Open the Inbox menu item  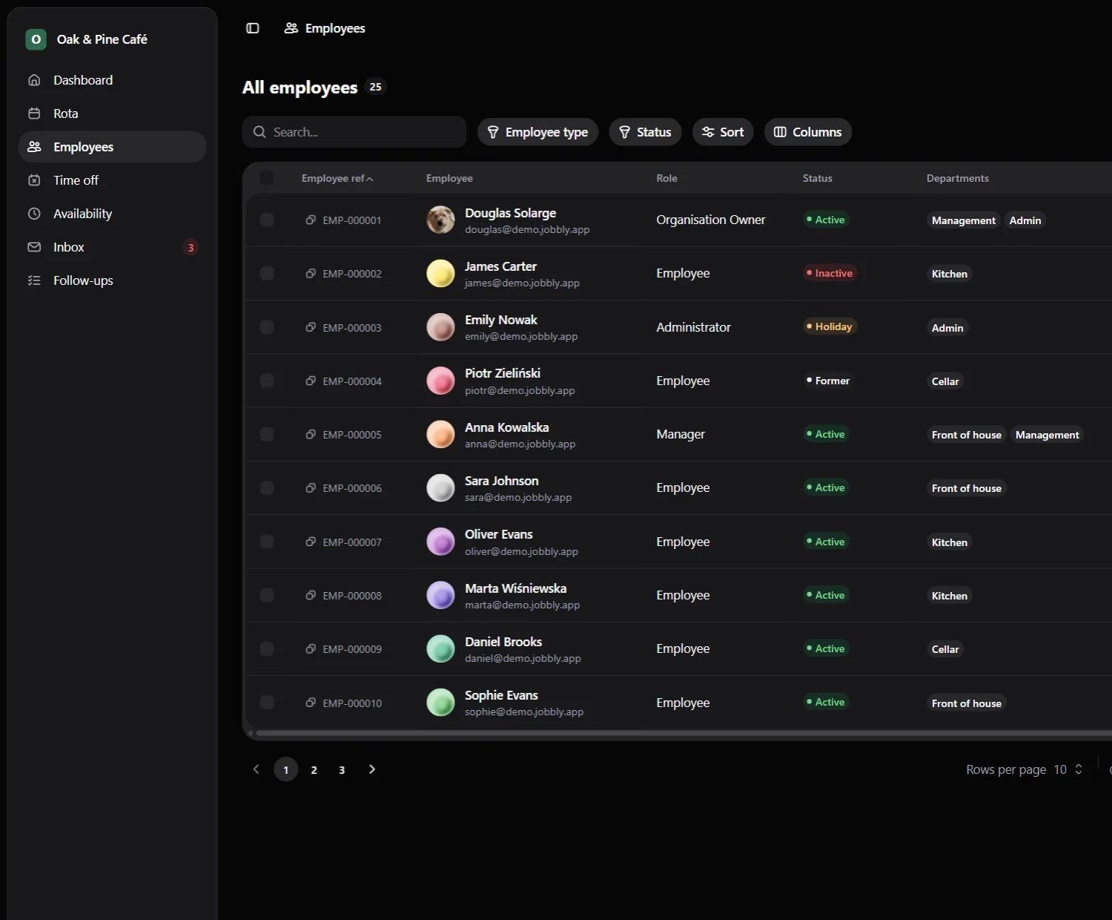coord(112,247)
